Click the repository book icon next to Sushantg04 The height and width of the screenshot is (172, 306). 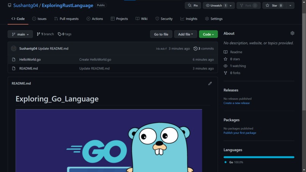click(9, 5)
